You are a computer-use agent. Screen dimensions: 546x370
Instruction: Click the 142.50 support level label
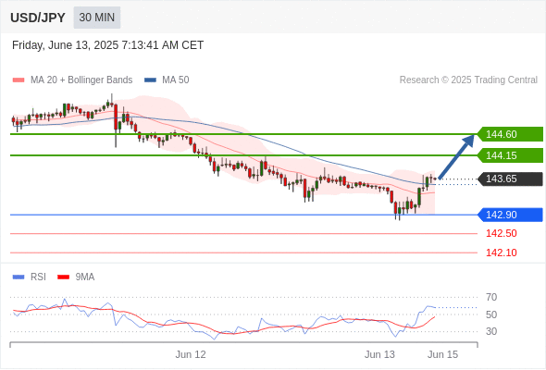click(x=502, y=233)
